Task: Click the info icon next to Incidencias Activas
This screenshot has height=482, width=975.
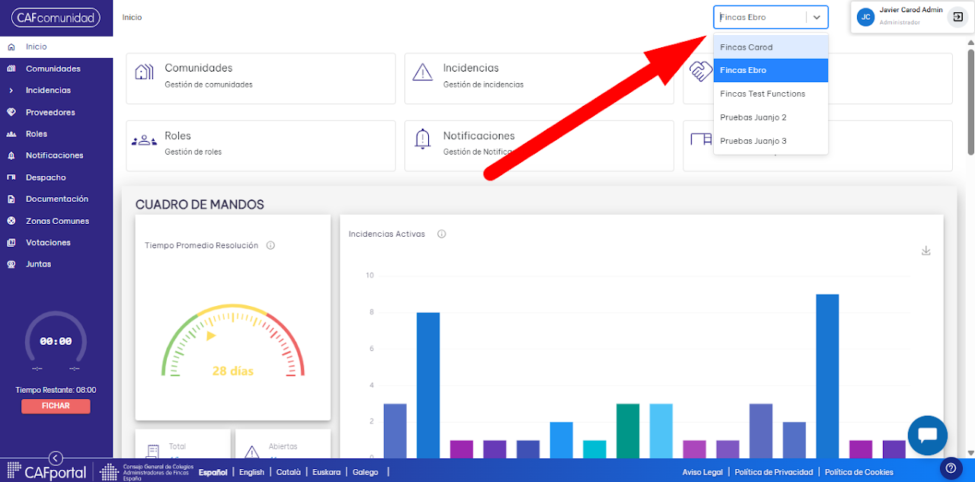Action: [442, 234]
